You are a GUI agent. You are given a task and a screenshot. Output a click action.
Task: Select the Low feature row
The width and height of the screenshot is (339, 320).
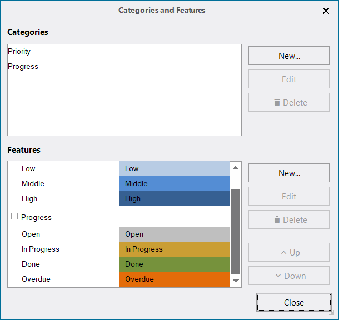28,169
